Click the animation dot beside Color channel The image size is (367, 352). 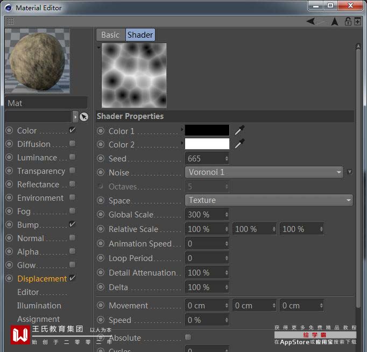pyautogui.click(x=9, y=130)
